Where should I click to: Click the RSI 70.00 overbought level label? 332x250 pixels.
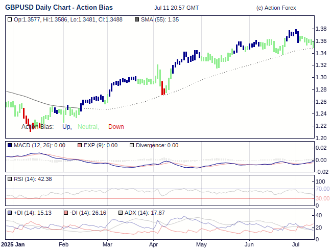click(322, 189)
